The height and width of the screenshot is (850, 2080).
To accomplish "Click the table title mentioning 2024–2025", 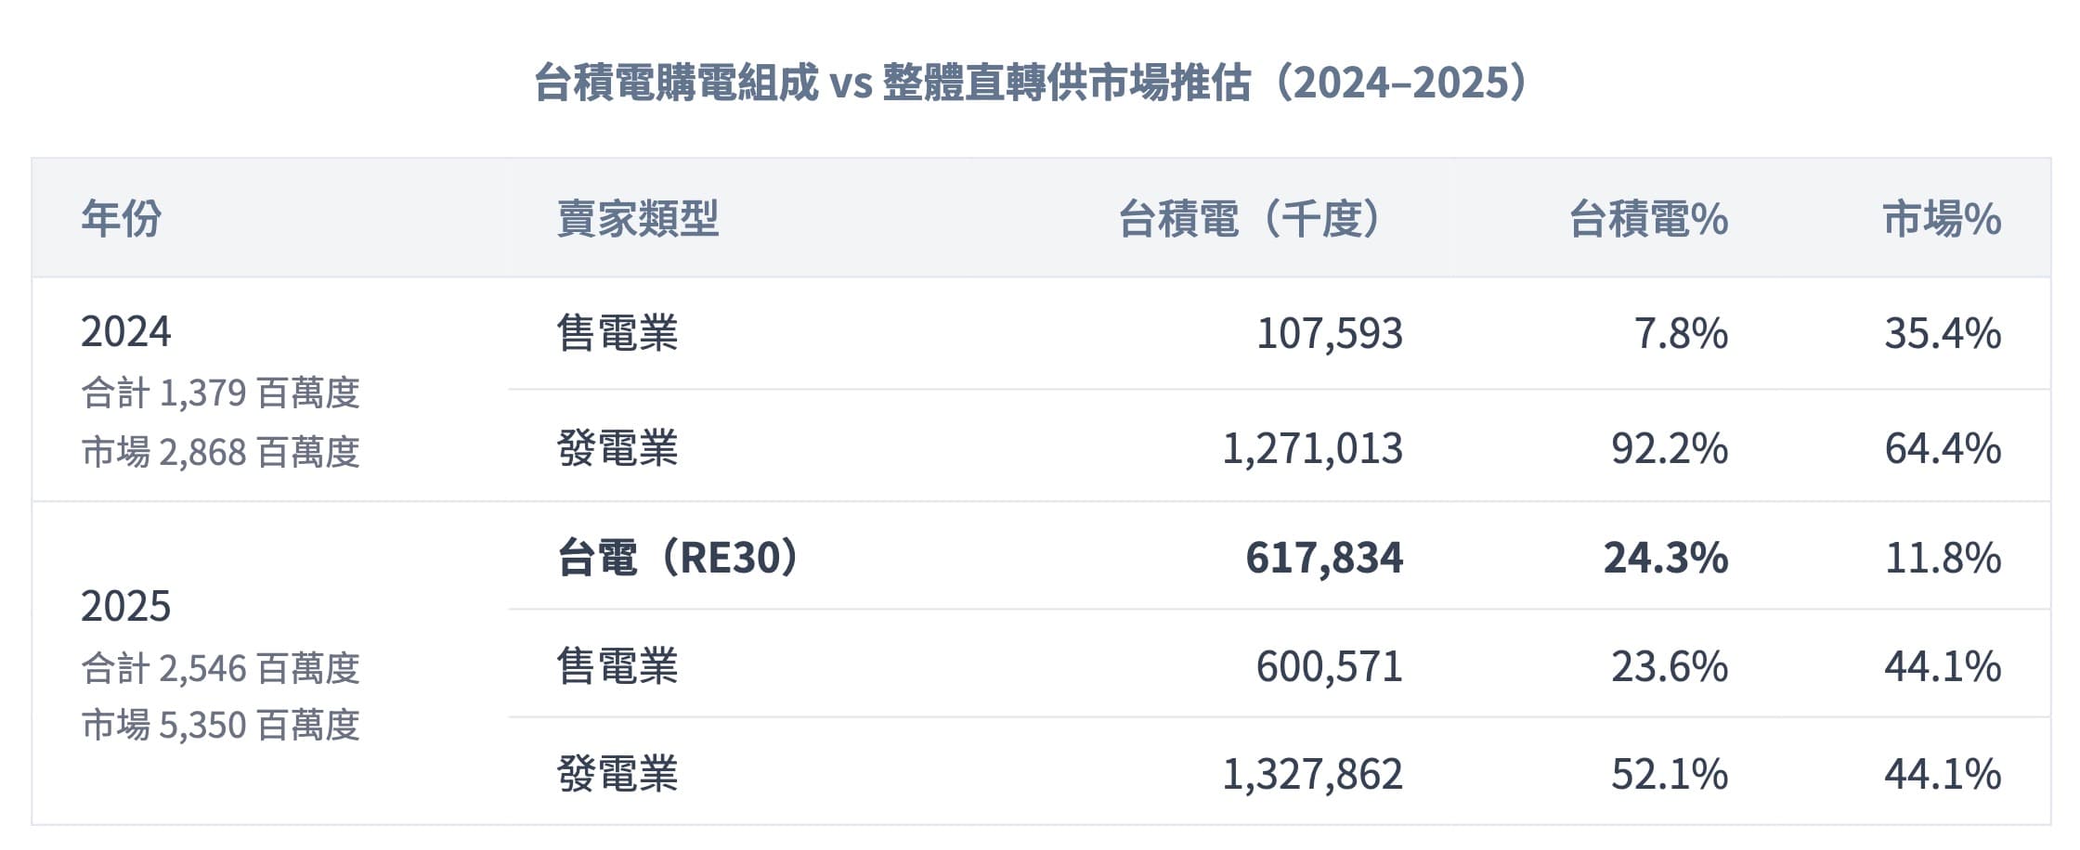I will (x=1031, y=83).
